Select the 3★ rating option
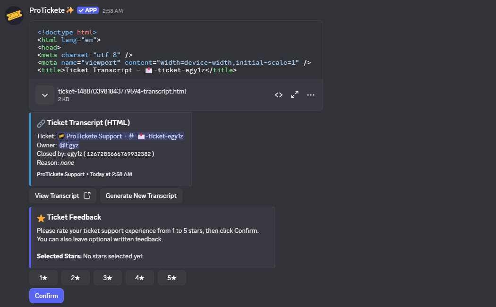The height and width of the screenshot is (307, 496). [x=108, y=278]
